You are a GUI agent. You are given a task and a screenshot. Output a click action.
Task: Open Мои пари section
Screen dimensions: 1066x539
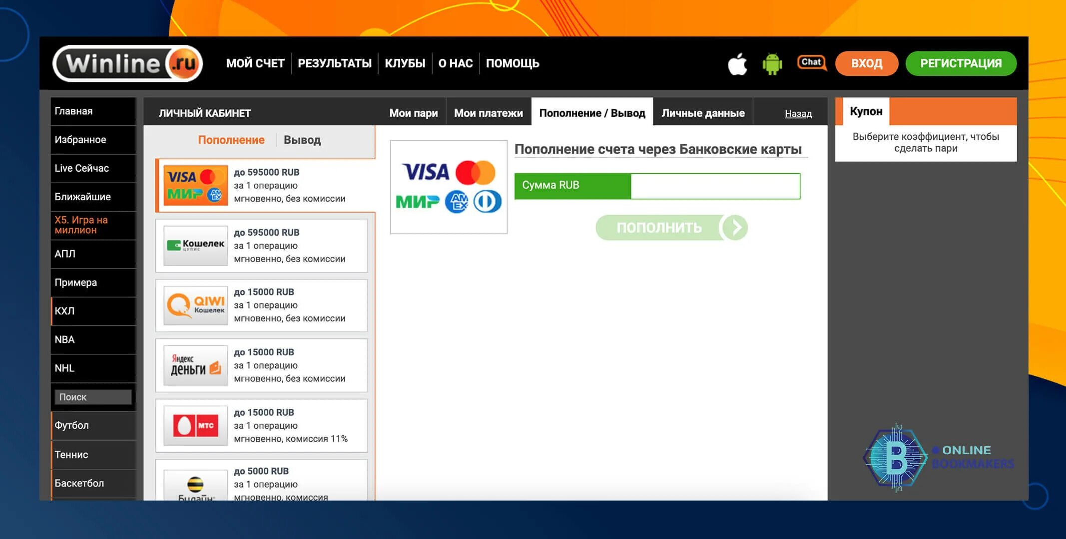coord(414,113)
